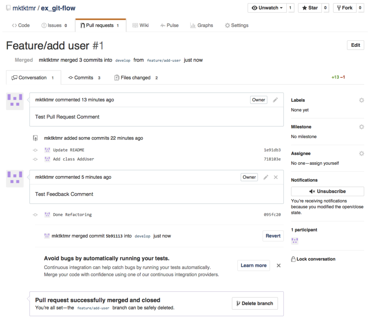Viewport: 372px width, 321px height.
Task: Click the '5 minutes ago' comment timestamp
Action: click(96, 177)
